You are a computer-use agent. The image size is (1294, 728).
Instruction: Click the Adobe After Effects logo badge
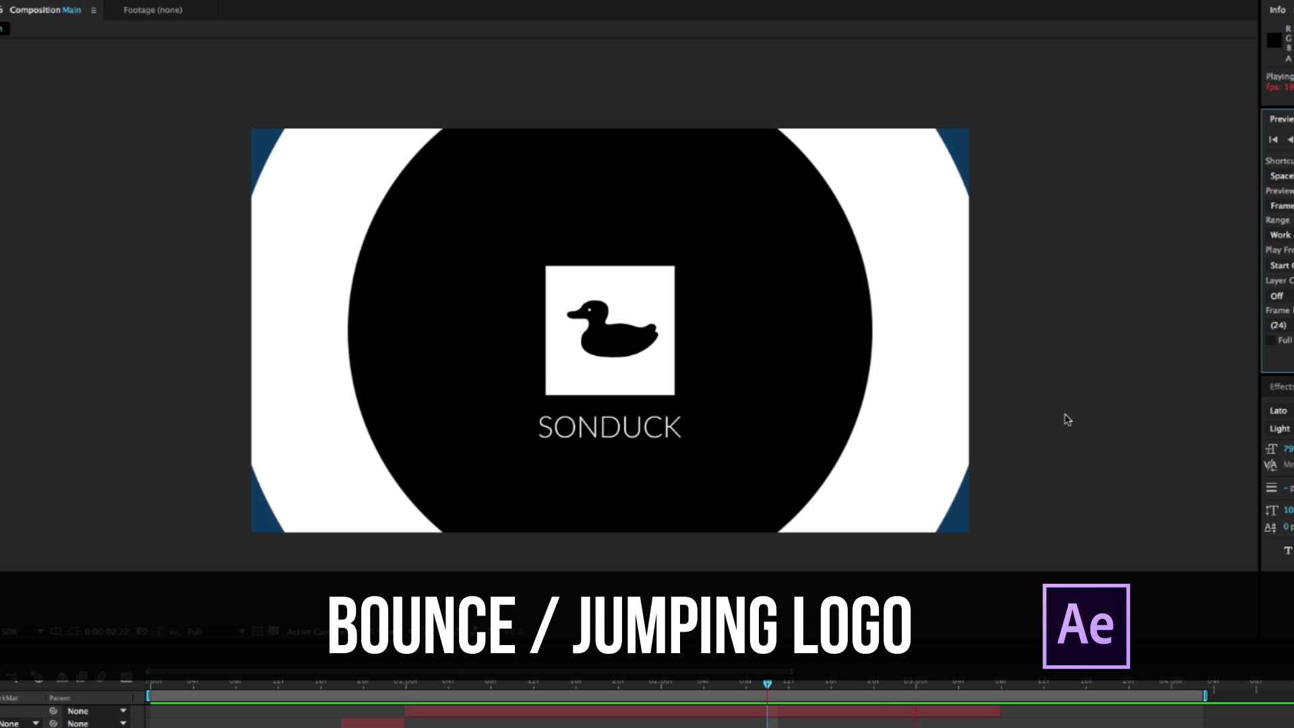pyautogui.click(x=1086, y=625)
